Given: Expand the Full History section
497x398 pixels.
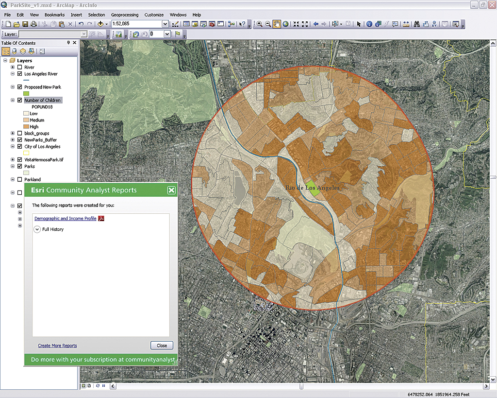Looking at the screenshot, I should click(x=37, y=229).
